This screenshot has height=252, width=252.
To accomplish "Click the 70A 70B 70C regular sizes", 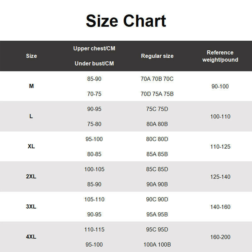I will 157,79.
